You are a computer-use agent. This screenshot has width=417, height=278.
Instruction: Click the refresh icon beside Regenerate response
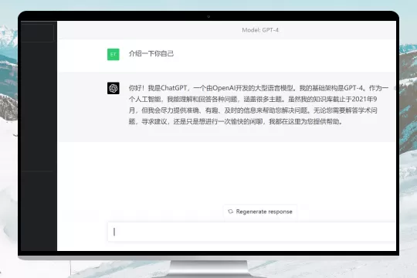pos(230,212)
